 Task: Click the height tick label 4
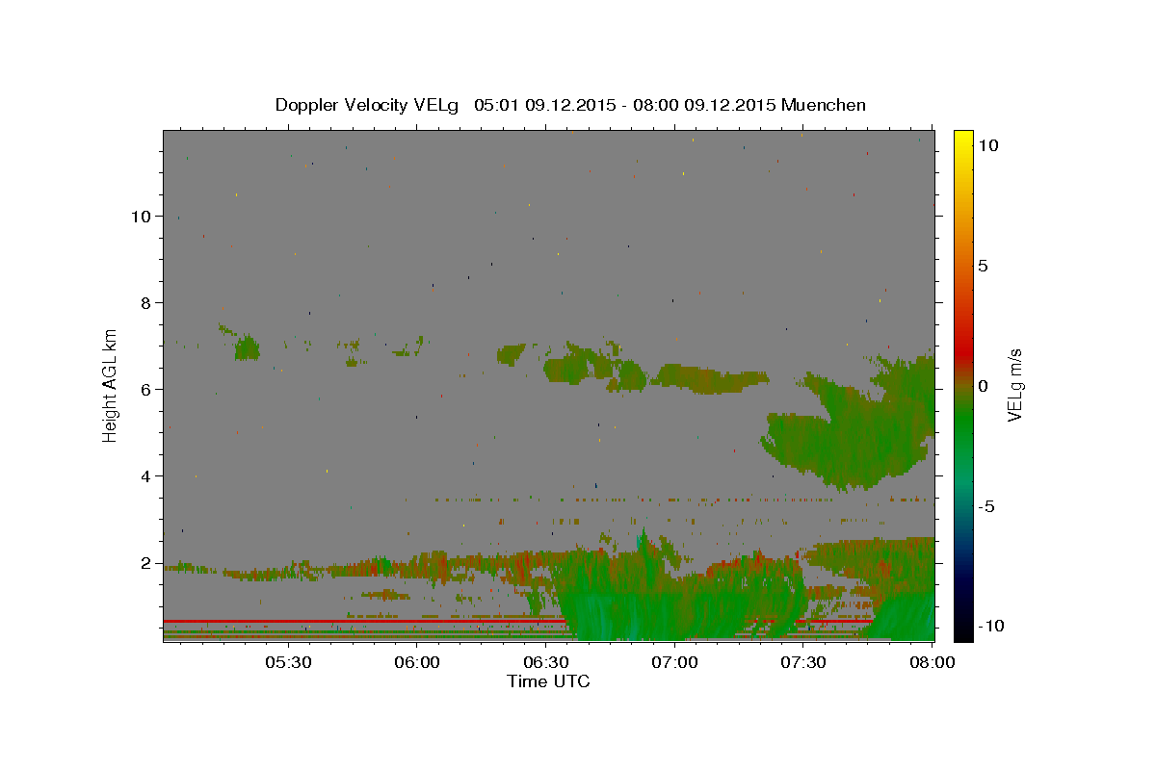(x=146, y=476)
